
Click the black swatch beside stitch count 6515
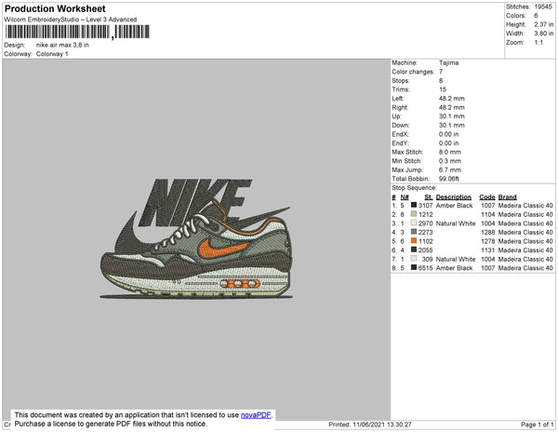pos(414,267)
